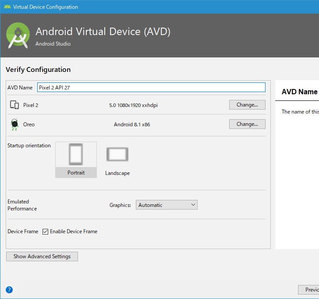Click 'Virtual Device Configuration' window title
This screenshot has height=299, width=319.
[46, 7]
